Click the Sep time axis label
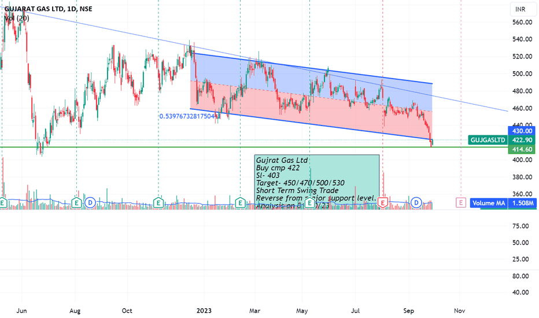This screenshot has width=539, height=318. pyautogui.click(x=409, y=311)
